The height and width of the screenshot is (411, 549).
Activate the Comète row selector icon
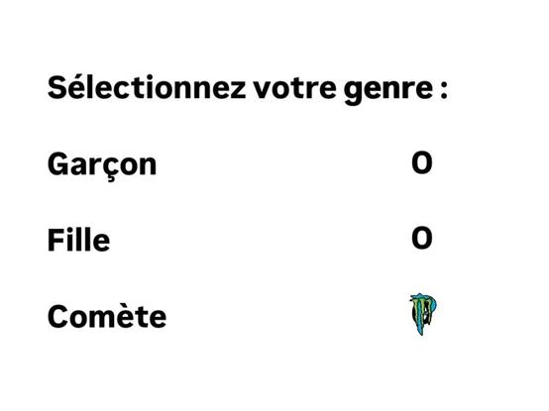[423, 315]
